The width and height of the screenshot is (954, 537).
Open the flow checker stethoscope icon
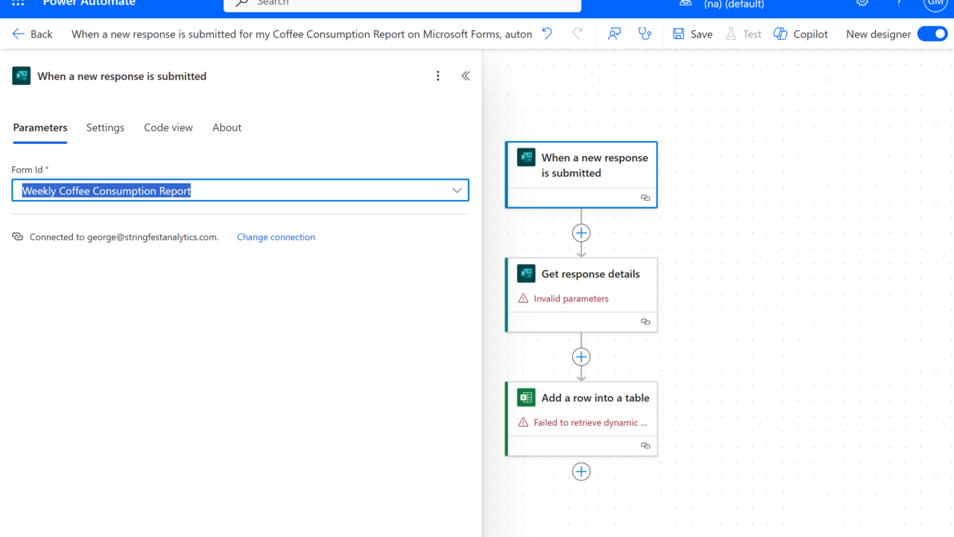tap(645, 34)
